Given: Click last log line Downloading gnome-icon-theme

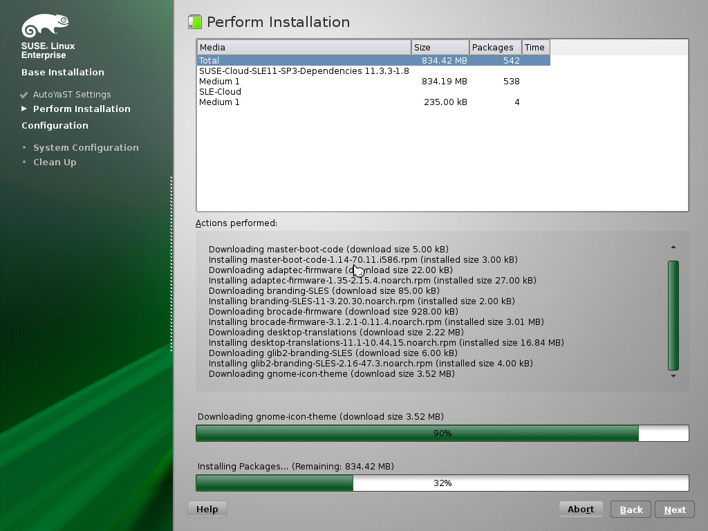Looking at the screenshot, I should [331, 374].
